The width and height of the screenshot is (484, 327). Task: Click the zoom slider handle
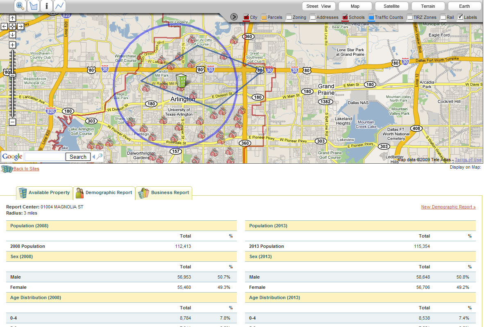tap(12, 75)
